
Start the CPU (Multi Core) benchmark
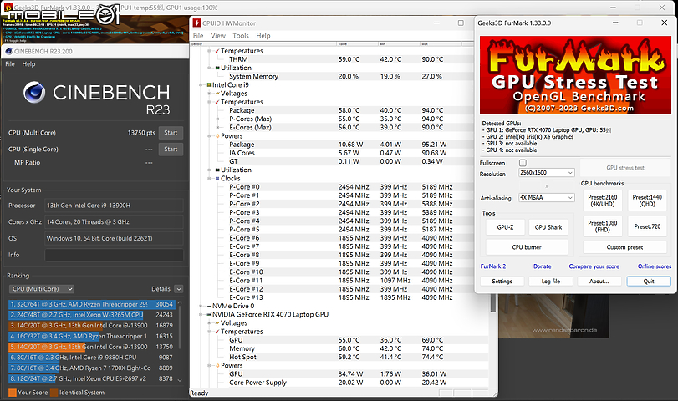171,133
